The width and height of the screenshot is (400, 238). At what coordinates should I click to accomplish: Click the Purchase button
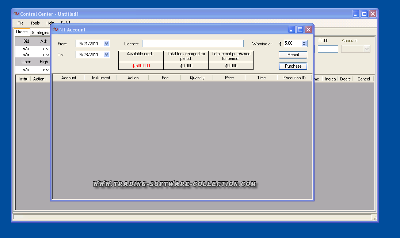[x=293, y=66]
